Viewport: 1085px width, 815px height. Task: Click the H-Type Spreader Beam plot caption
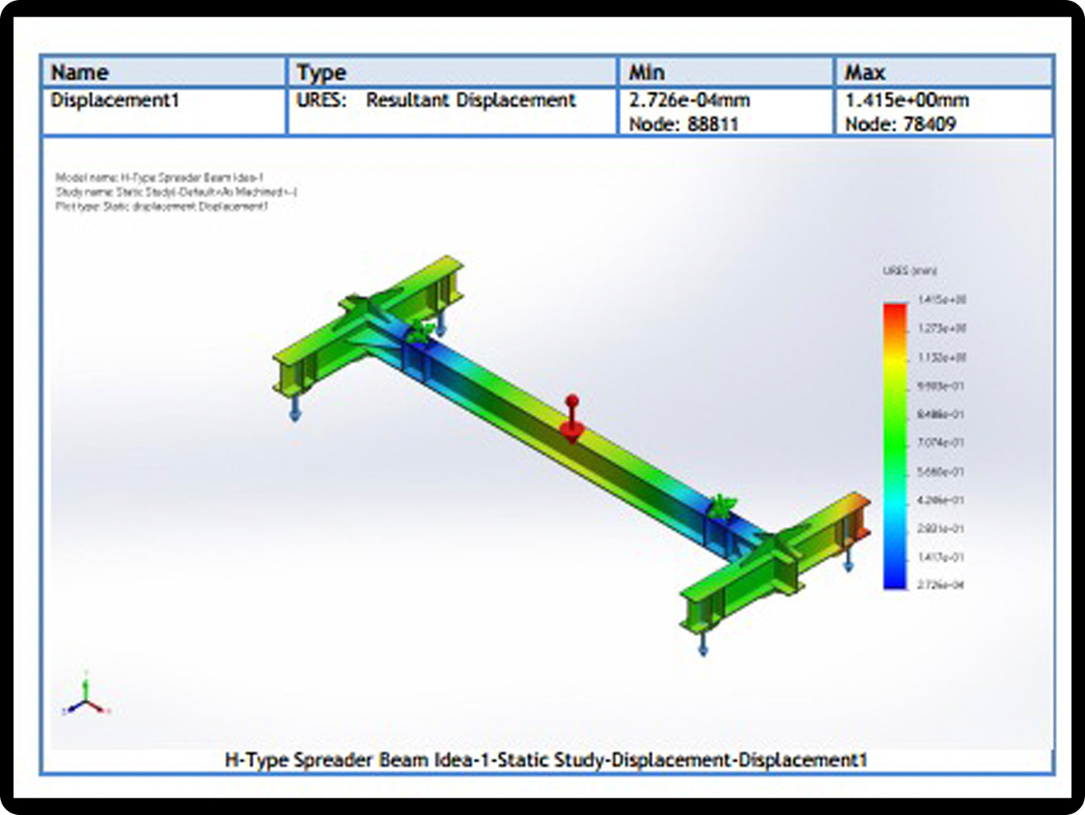click(546, 760)
